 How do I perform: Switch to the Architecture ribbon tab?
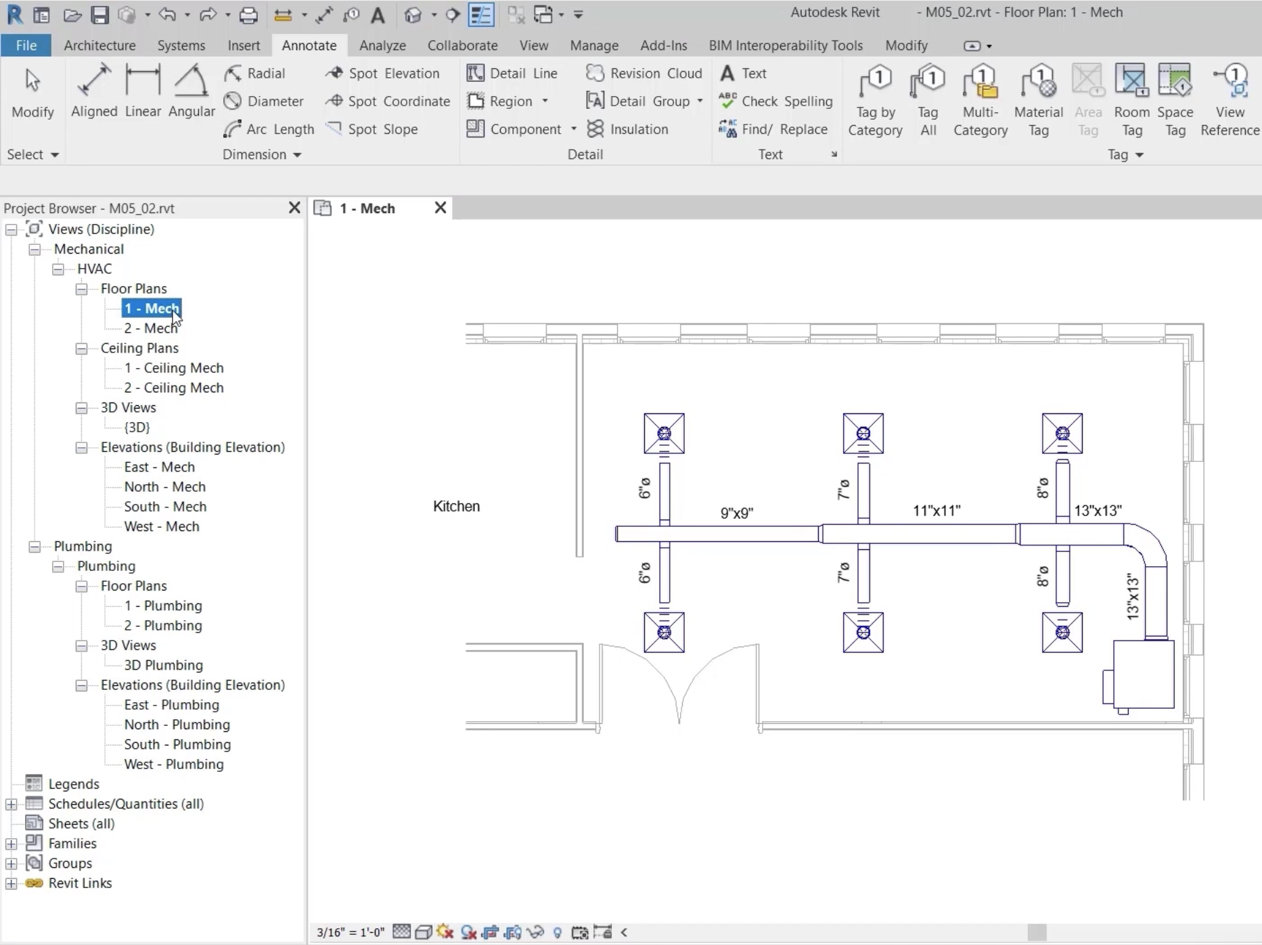pyautogui.click(x=99, y=45)
